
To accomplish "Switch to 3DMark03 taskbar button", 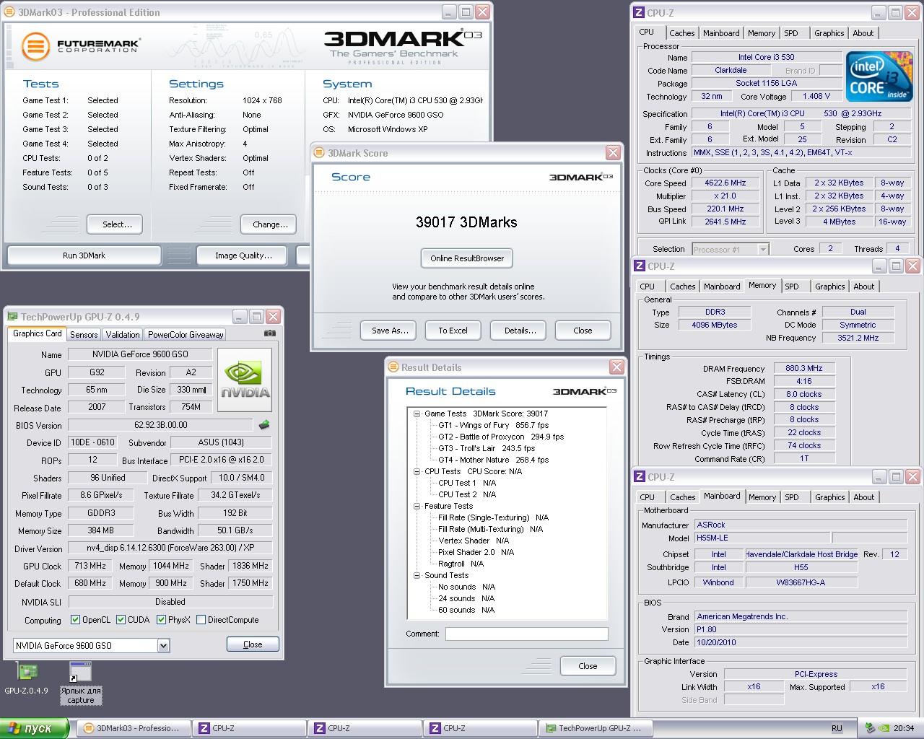I will [133, 728].
